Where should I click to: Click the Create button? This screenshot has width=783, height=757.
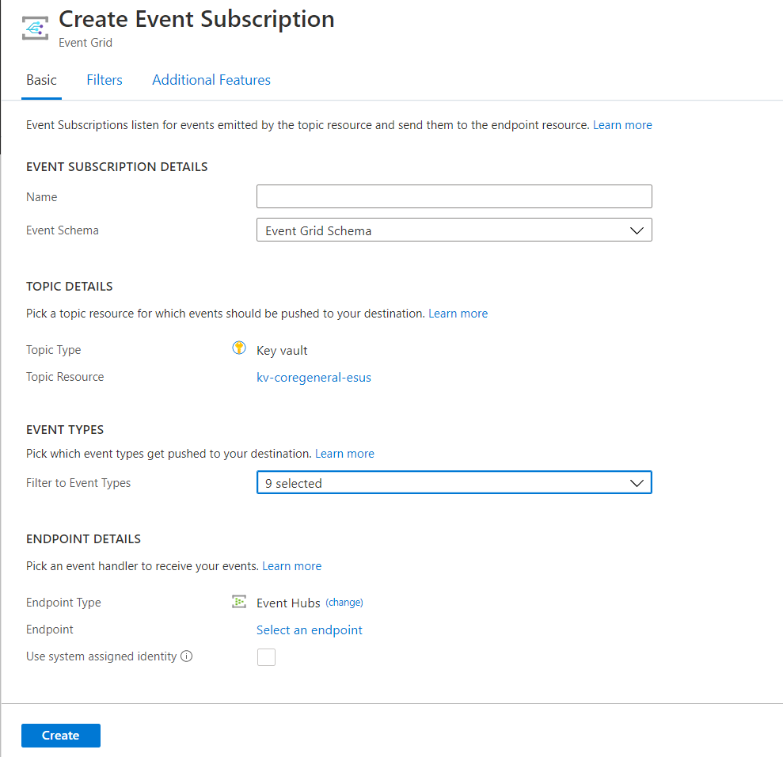pyautogui.click(x=60, y=736)
